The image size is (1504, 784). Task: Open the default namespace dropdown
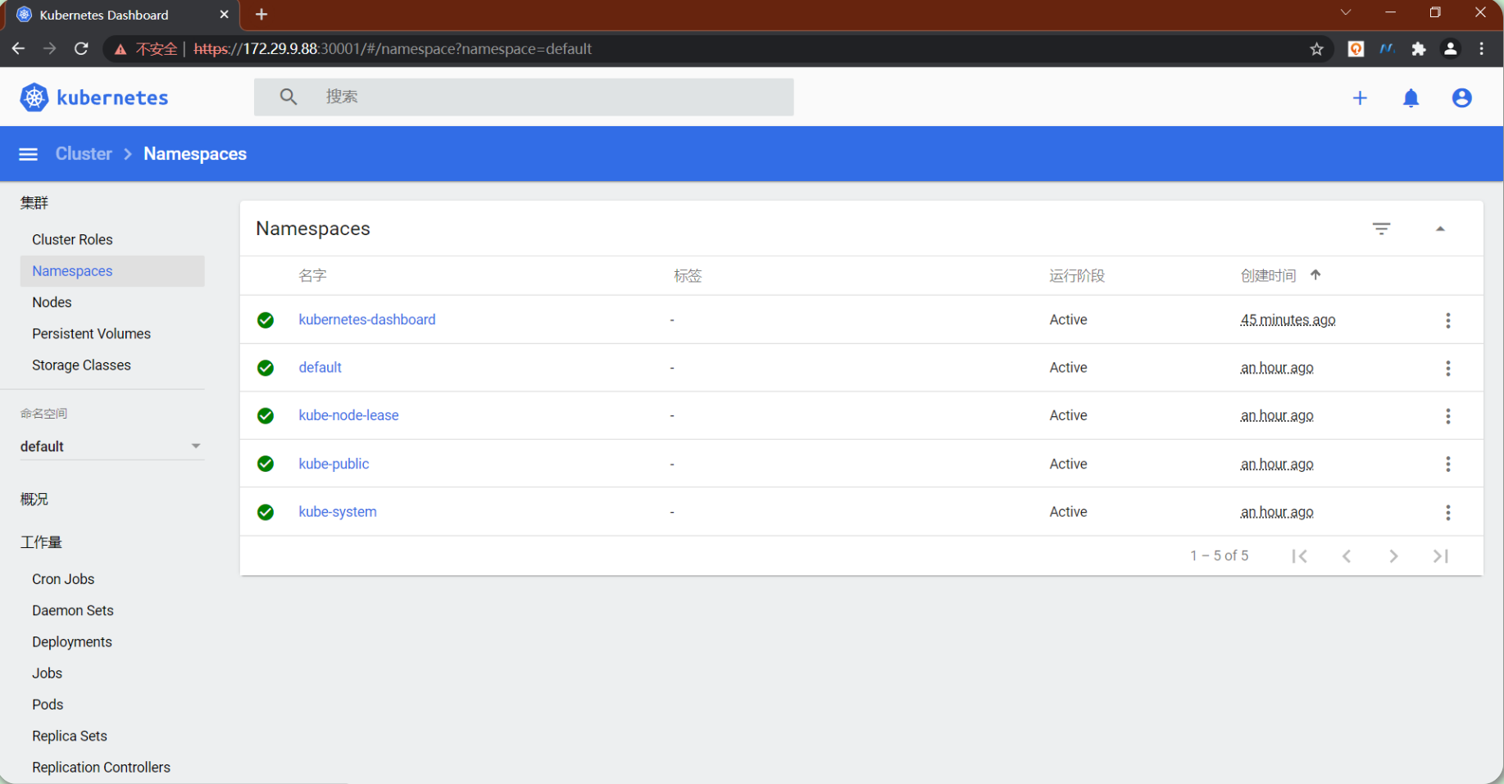(112, 446)
